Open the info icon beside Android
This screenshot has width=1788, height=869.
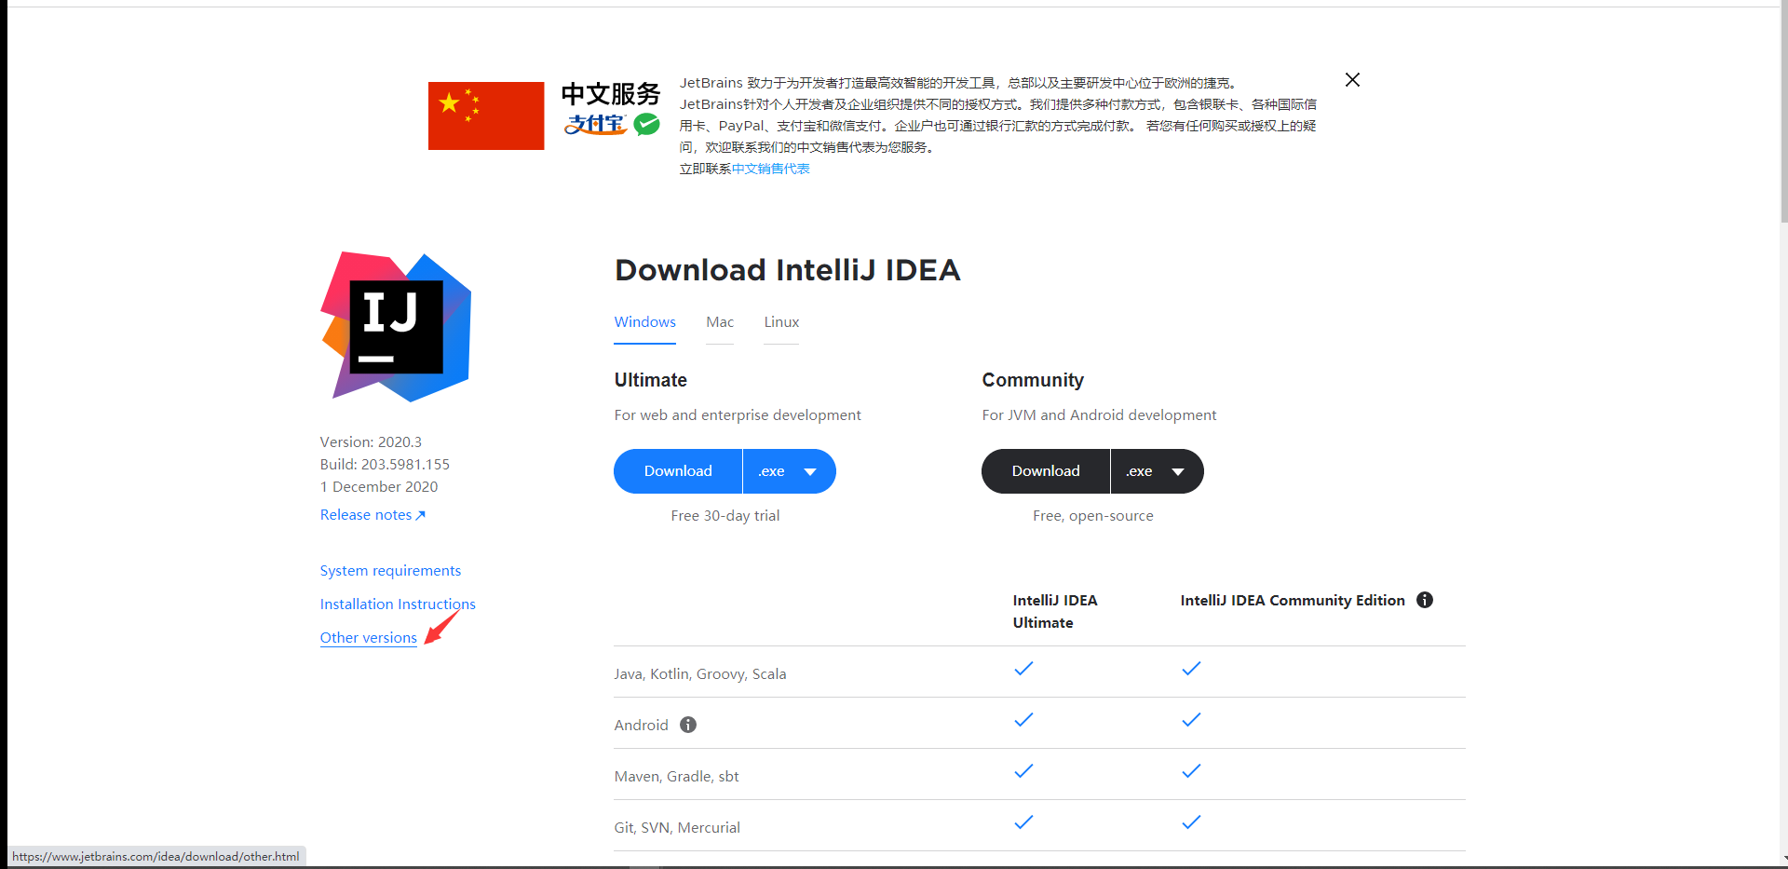[x=688, y=725]
